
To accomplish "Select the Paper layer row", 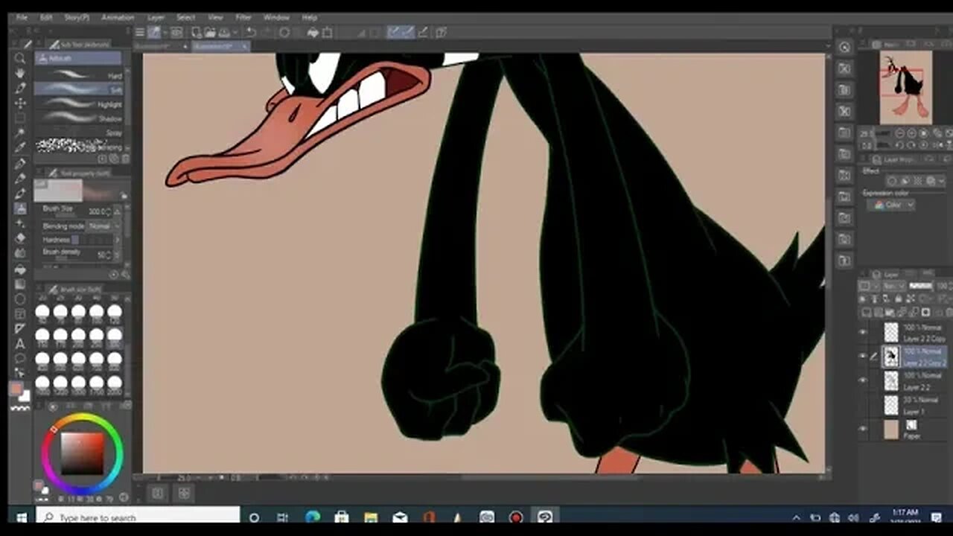I will [x=904, y=430].
